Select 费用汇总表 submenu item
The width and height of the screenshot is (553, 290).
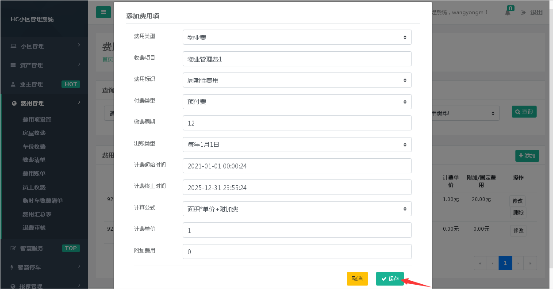click(x=37, y=214)
